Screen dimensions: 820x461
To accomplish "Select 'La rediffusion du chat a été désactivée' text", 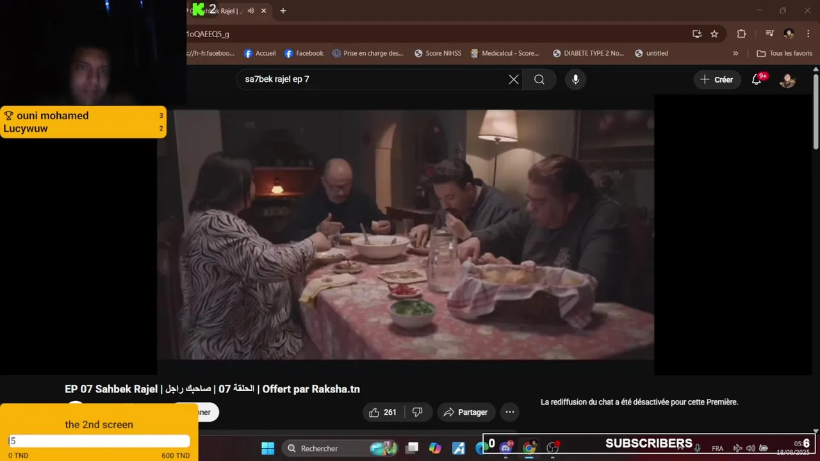I will 639,402.
